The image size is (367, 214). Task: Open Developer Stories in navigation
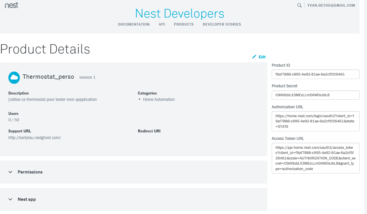(x=222, y=24)
